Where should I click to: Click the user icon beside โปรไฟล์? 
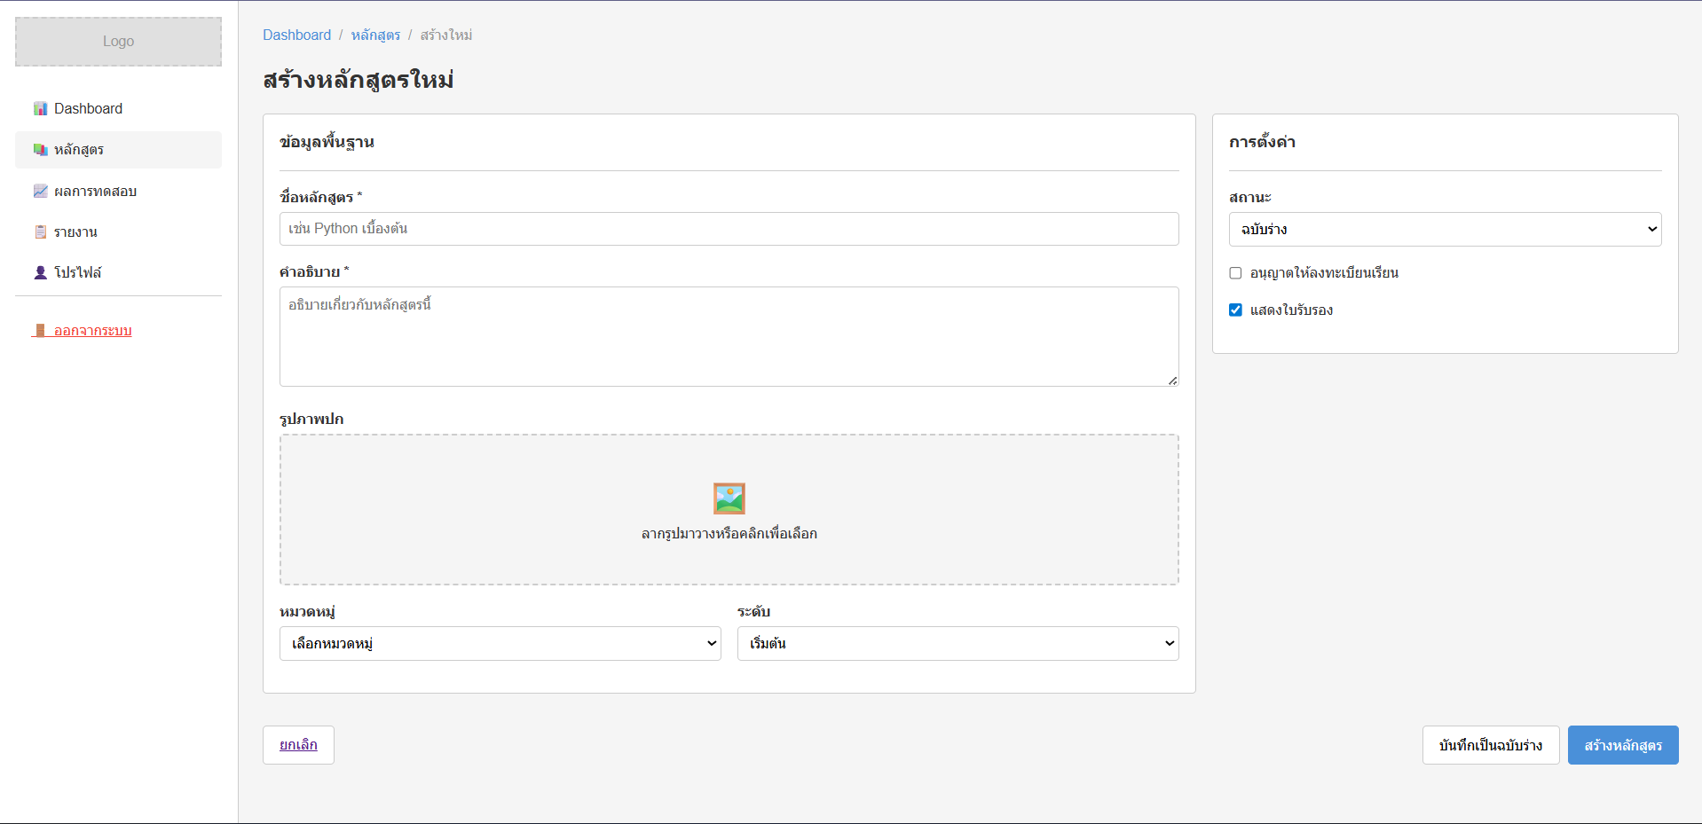point(40,273)
